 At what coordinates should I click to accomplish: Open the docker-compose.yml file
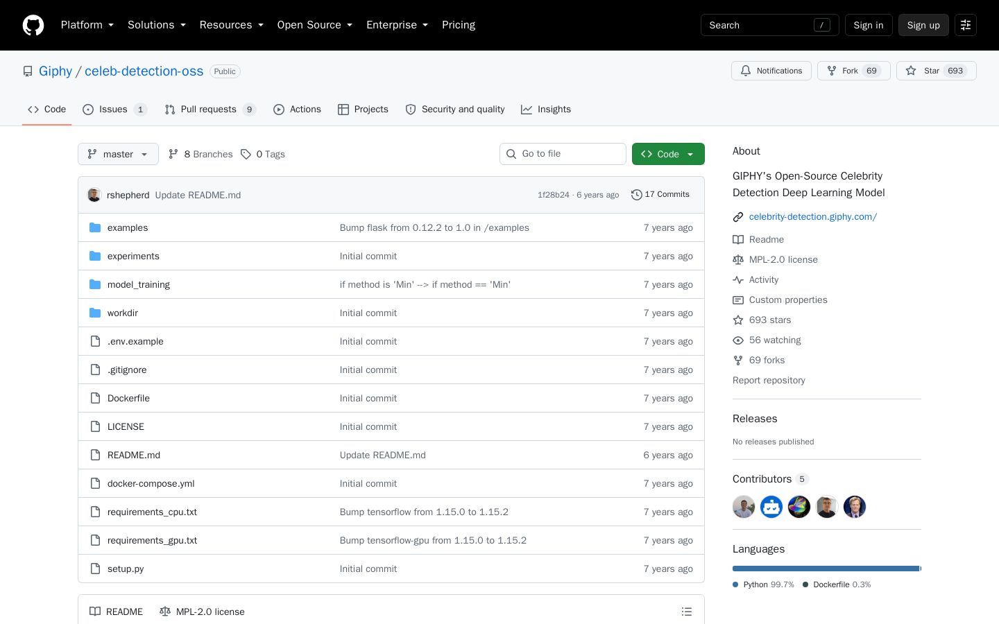coord(151,484)
